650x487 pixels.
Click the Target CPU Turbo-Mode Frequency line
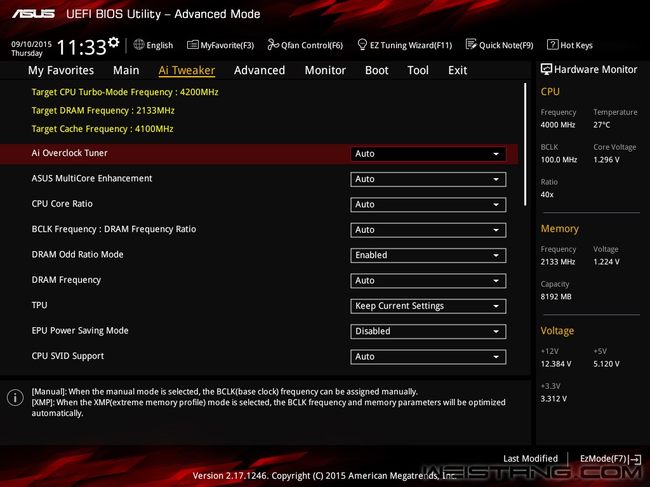pos(125,92)
